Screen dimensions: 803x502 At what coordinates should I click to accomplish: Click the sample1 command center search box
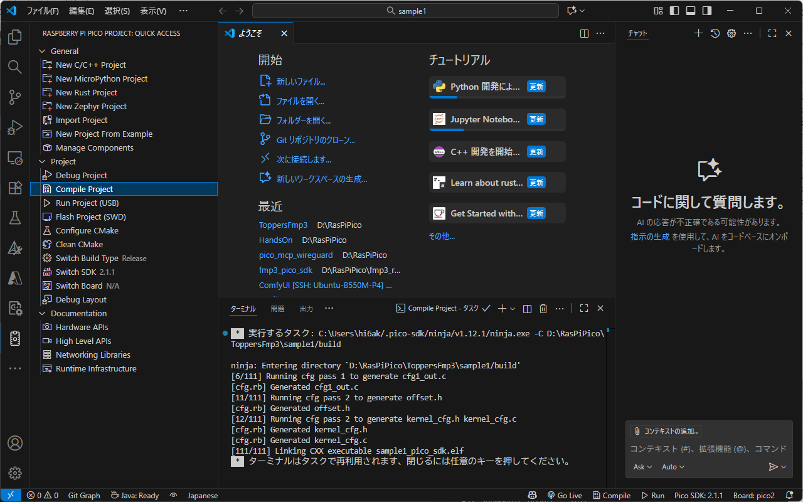point(405,11)
